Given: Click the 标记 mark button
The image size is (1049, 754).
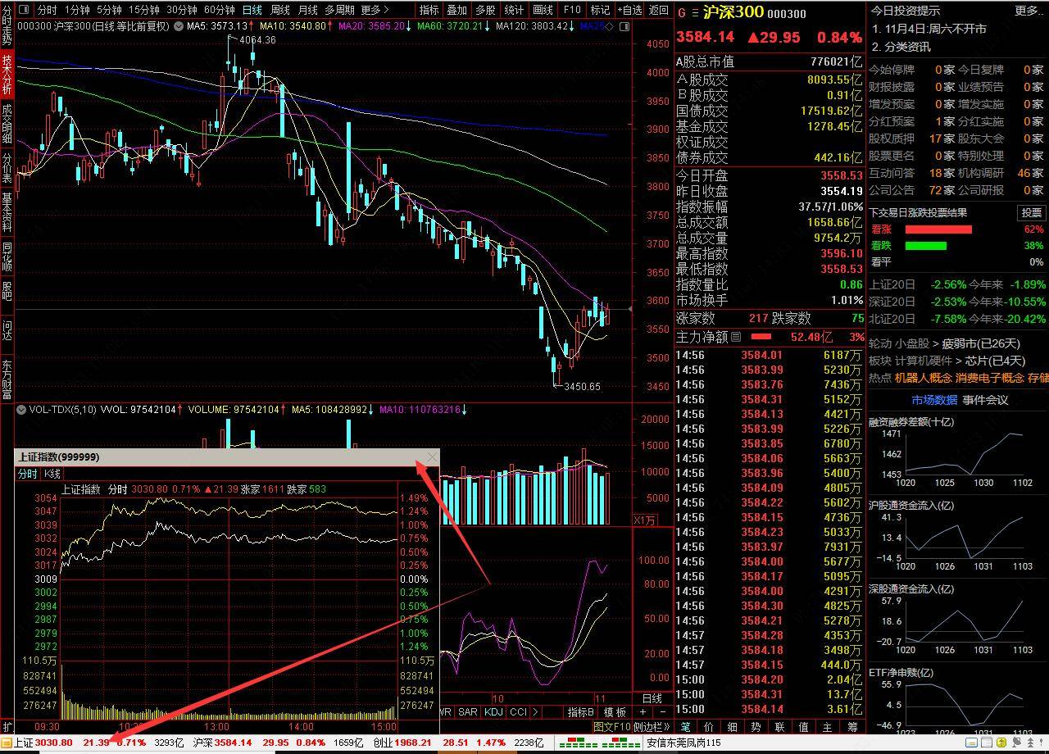Looking at the screenshot, I should click(x=600, y=10).
